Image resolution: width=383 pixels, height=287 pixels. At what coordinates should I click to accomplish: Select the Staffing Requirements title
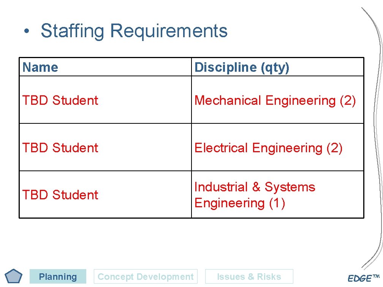click(x=134, y=31)
